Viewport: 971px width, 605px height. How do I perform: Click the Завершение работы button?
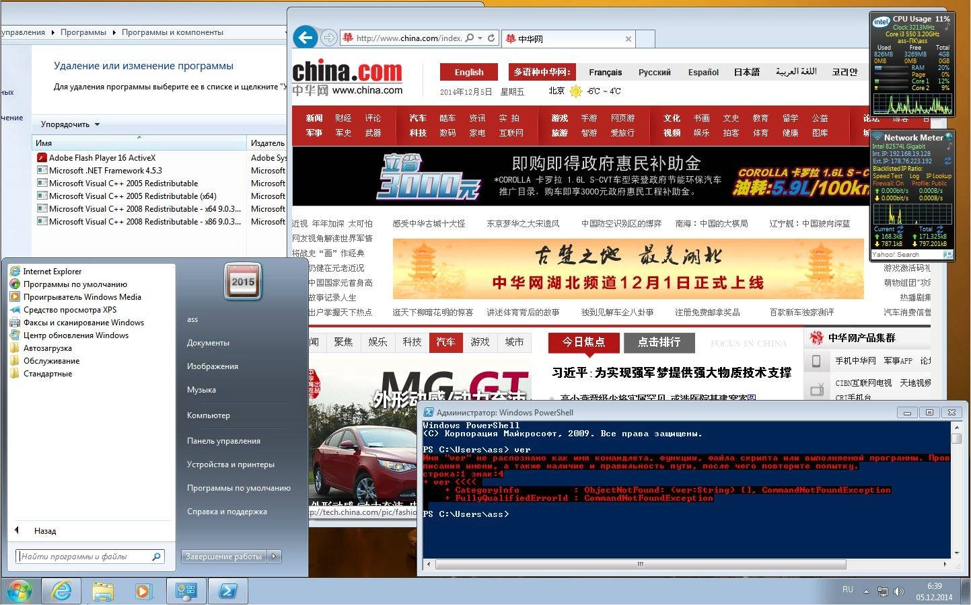224,557
